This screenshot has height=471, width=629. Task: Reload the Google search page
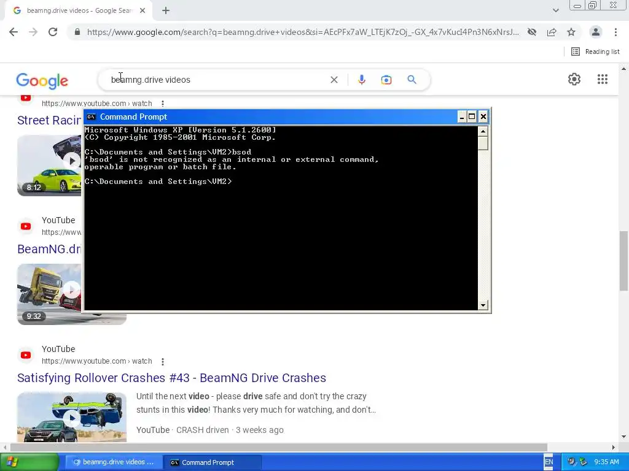pyautogui.click(x=53, y=32)
